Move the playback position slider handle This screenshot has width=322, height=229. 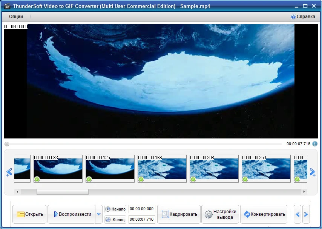(7, 144)
